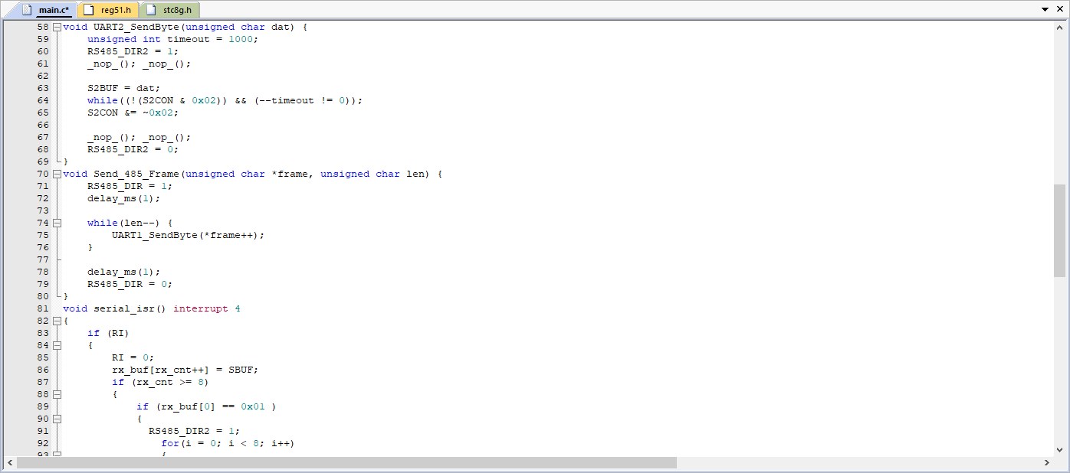Click the vertical scrollbar thumb
This screenshot has width=1070, height=473.
click(1059, 230)
